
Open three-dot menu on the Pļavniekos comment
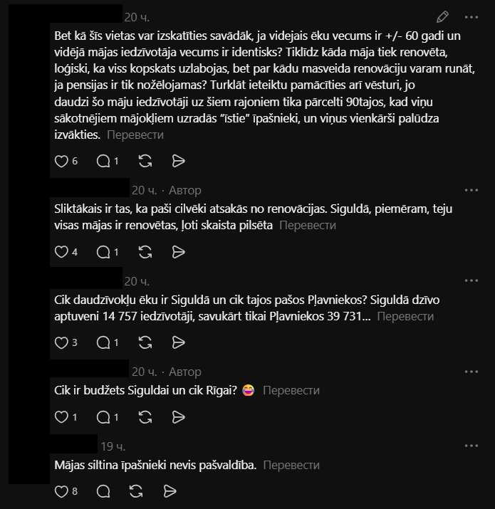[x=471, y=280]
